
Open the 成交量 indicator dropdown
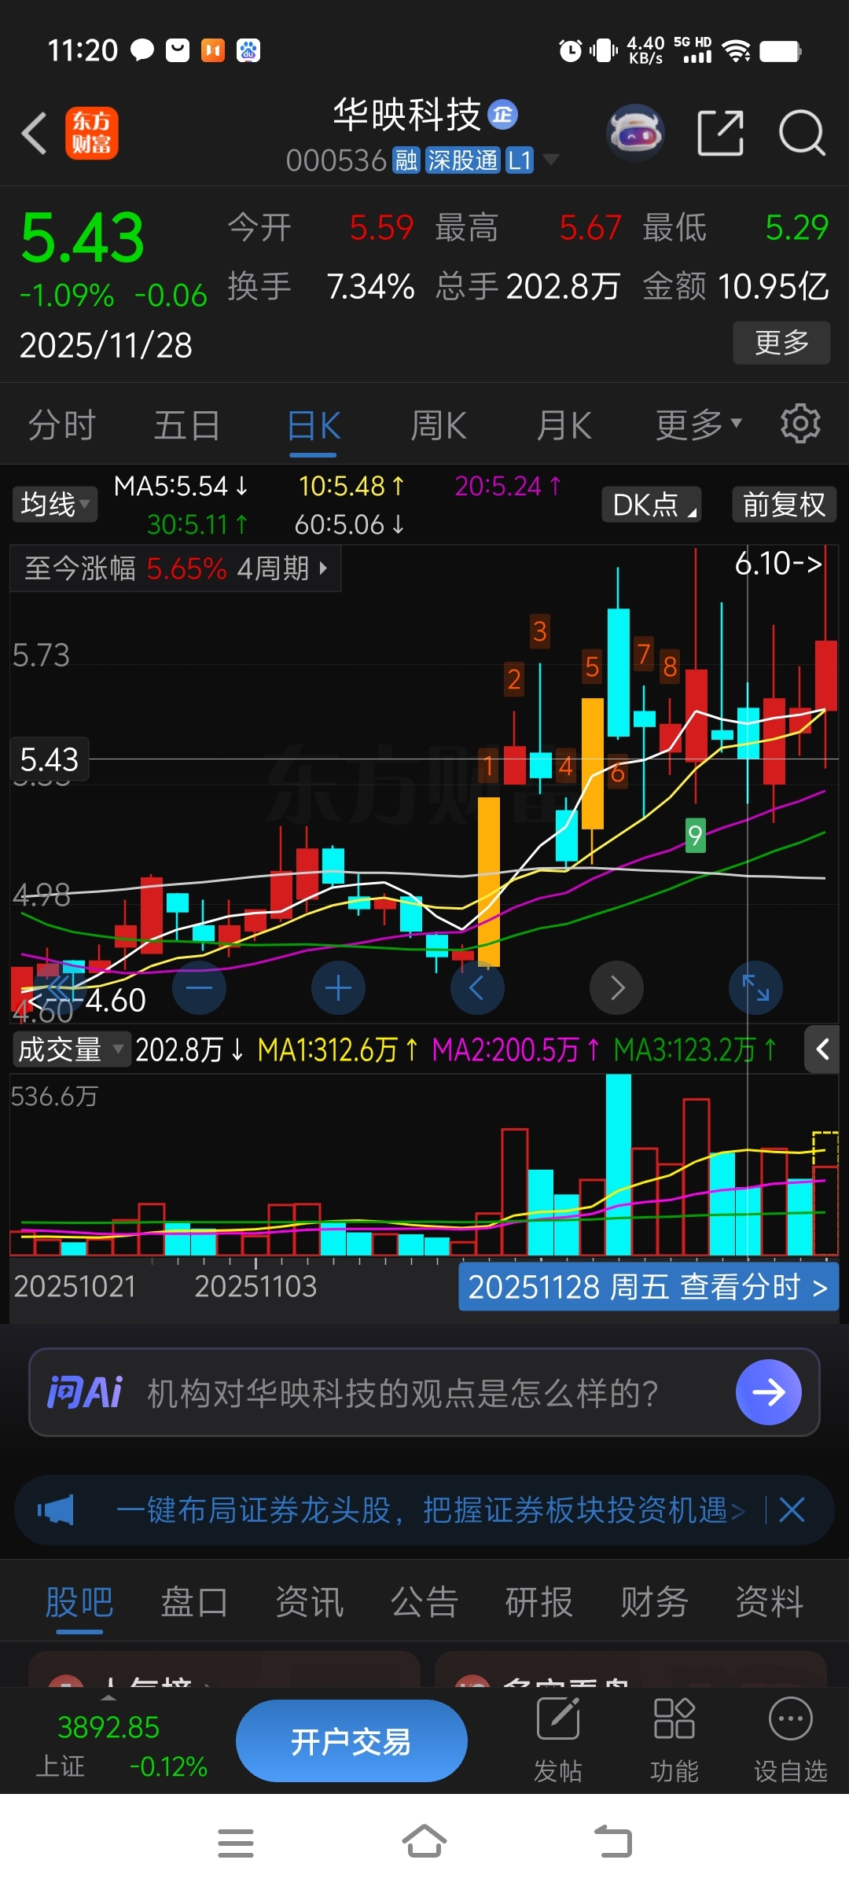(x=72, y=1049)
